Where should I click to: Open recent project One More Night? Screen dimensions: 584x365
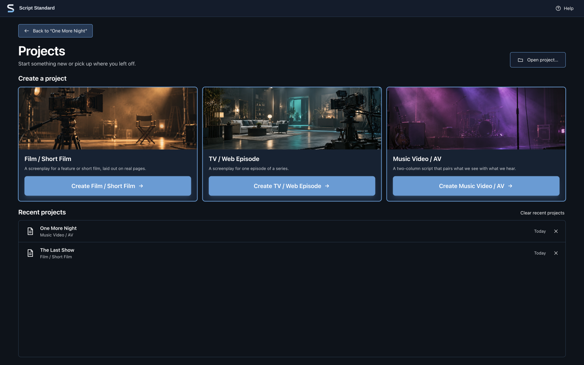point(292,231)
